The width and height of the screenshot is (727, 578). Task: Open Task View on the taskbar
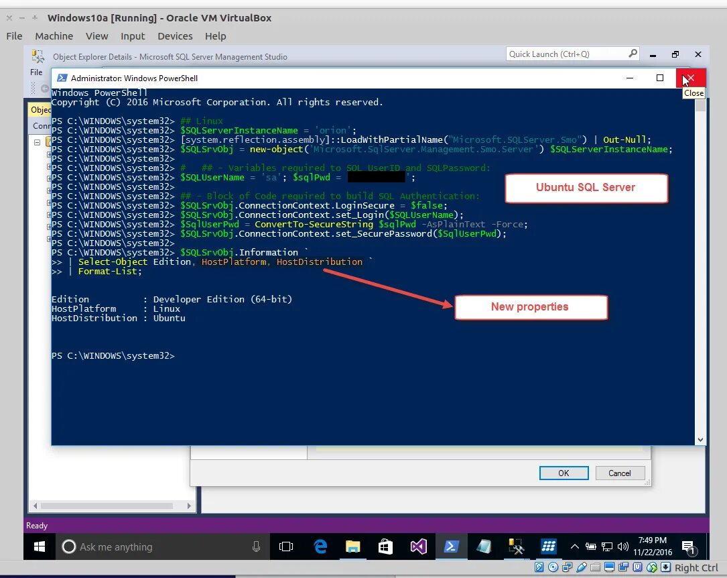click(287, 546)
